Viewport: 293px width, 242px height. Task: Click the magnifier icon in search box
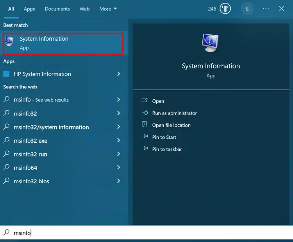click(x=6, y=232)
